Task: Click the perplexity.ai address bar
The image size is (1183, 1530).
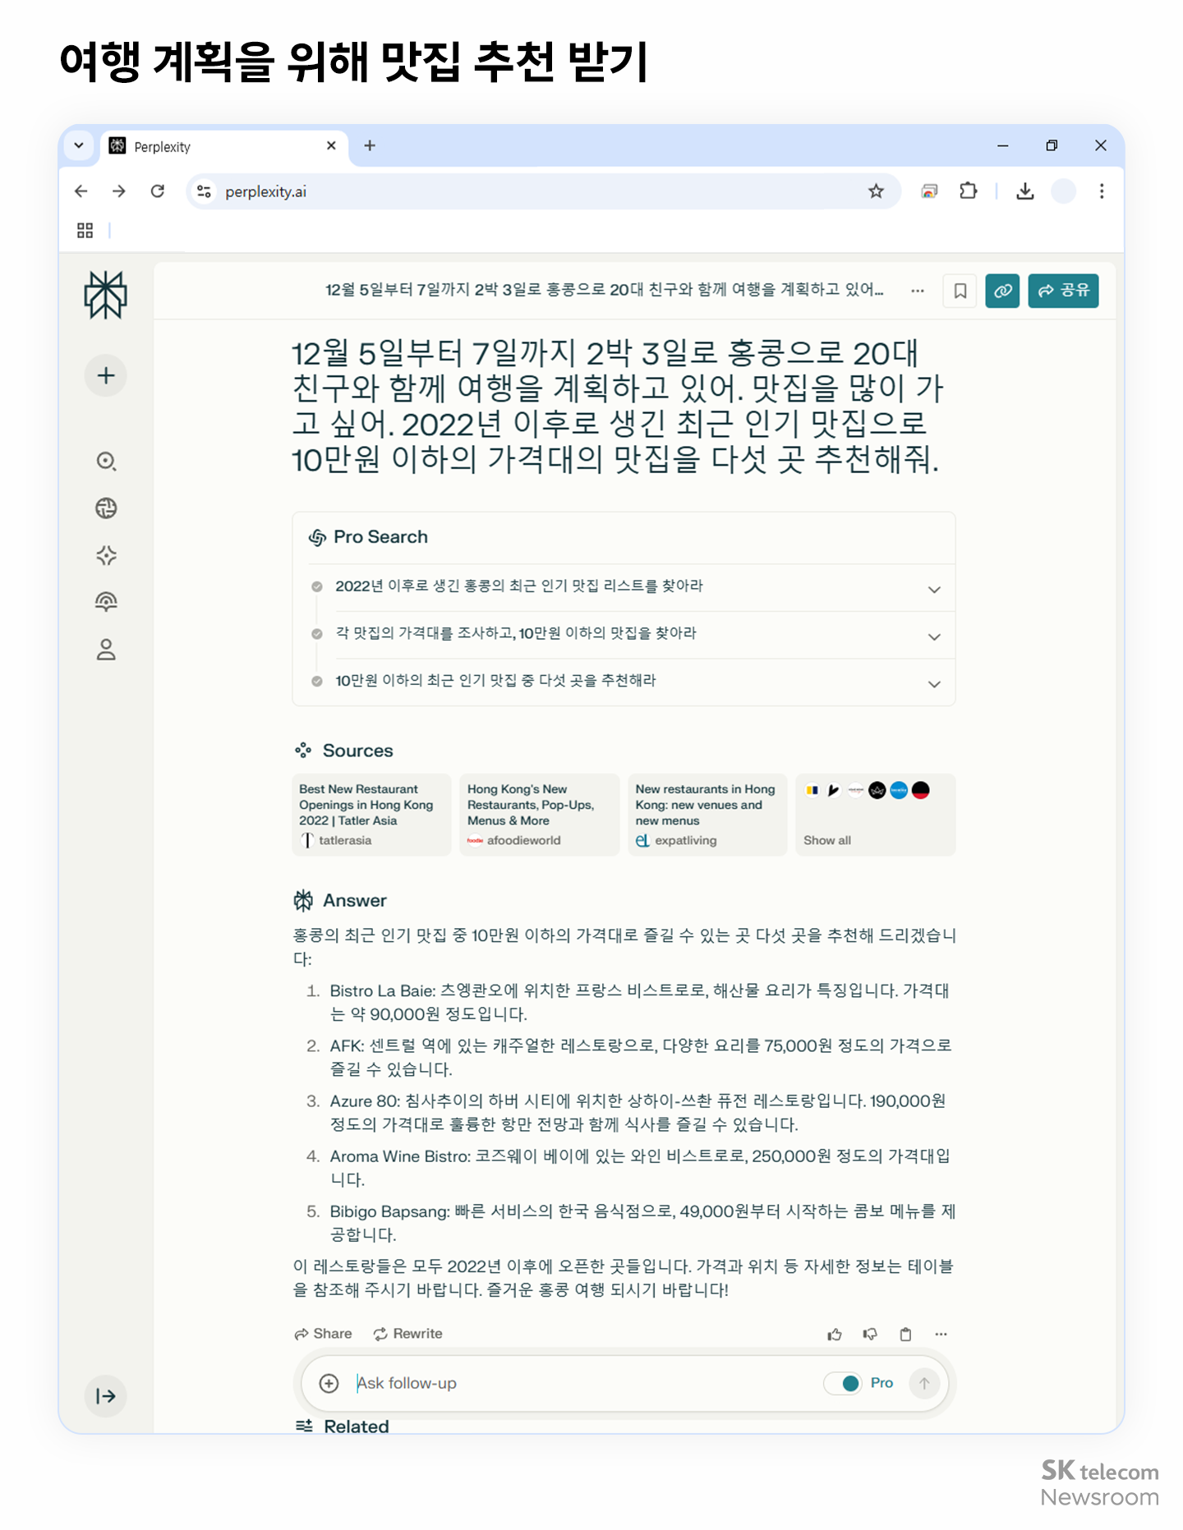Action: click(x=542, y=191)
